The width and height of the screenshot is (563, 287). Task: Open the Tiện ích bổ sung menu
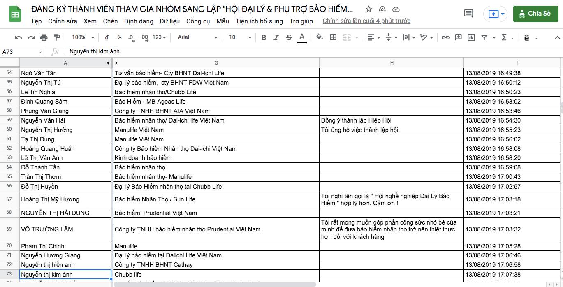[259, 21]
